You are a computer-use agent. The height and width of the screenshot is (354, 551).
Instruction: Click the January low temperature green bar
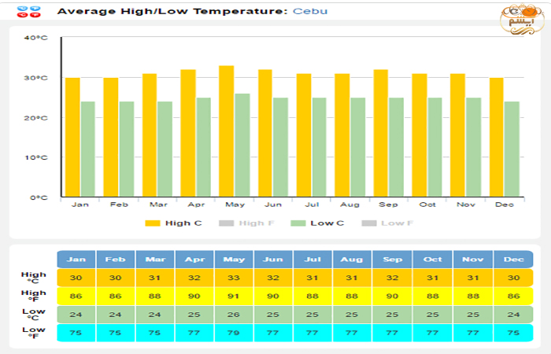coord(87,149)
